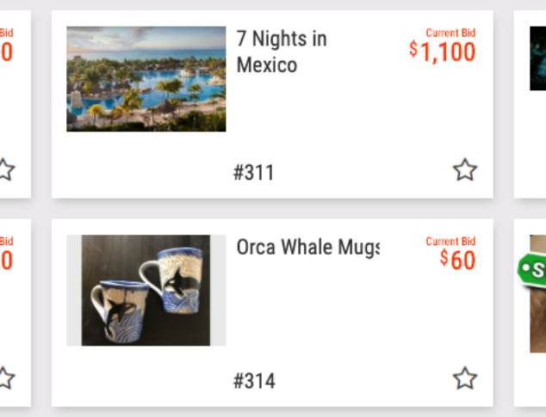Select item number #311
This screenshot has height=417, width=546.
click(x=253, y=173)
